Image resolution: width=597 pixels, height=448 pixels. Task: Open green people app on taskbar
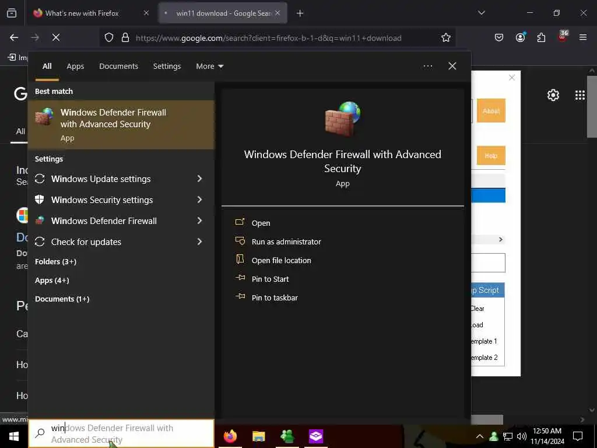287,436
